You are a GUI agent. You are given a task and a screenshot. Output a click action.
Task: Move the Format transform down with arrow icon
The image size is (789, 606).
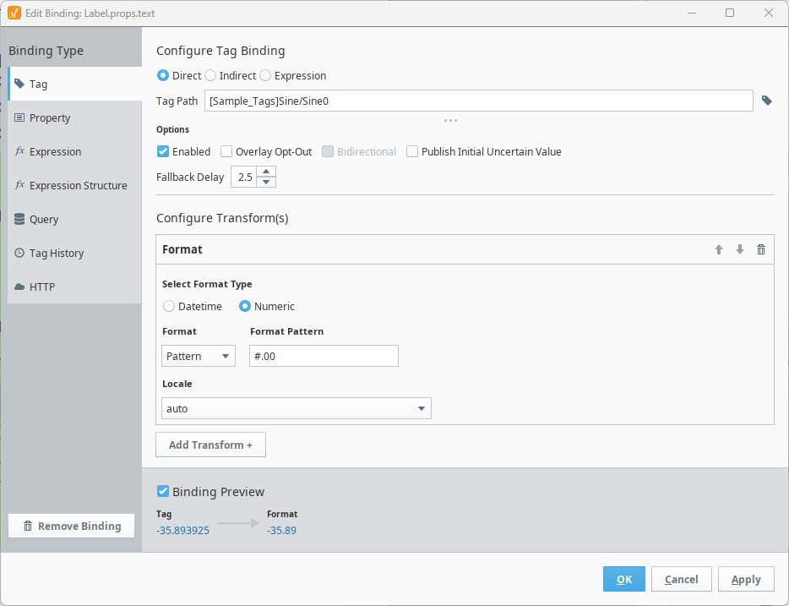click(x=740, y=249)
